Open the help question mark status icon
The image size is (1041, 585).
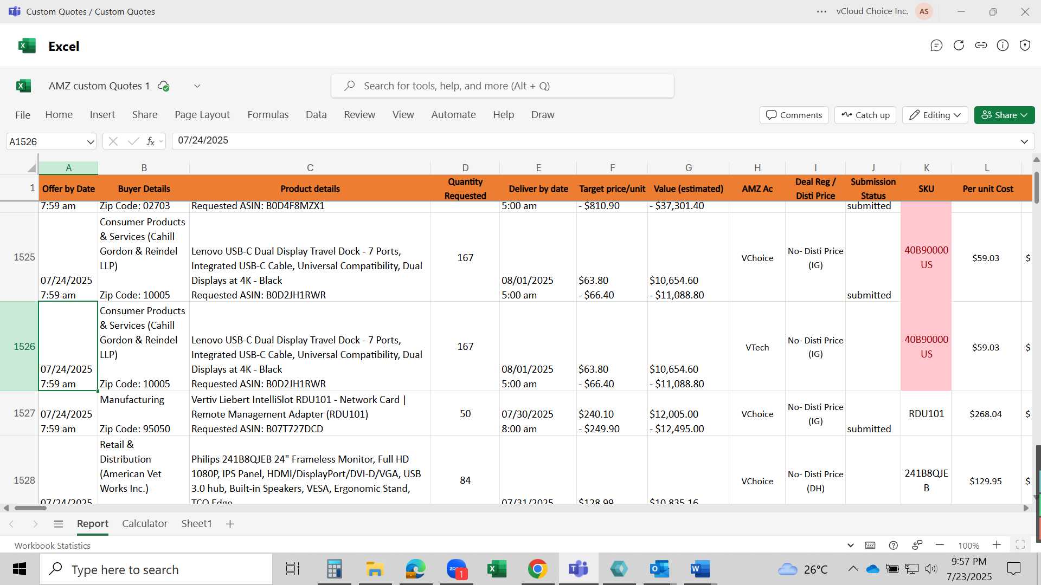(x=894, y=545)
